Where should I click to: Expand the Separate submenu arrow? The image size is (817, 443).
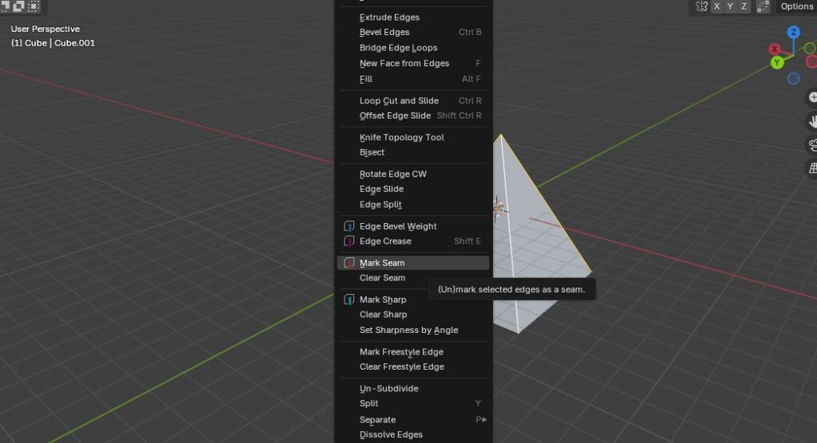coord(484,420)
